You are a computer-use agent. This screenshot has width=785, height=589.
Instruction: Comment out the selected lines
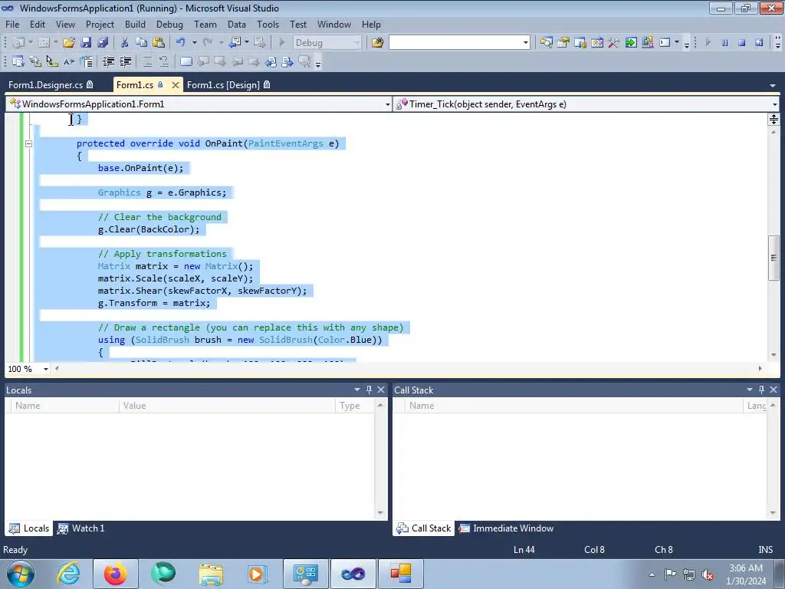coord(147,61)
